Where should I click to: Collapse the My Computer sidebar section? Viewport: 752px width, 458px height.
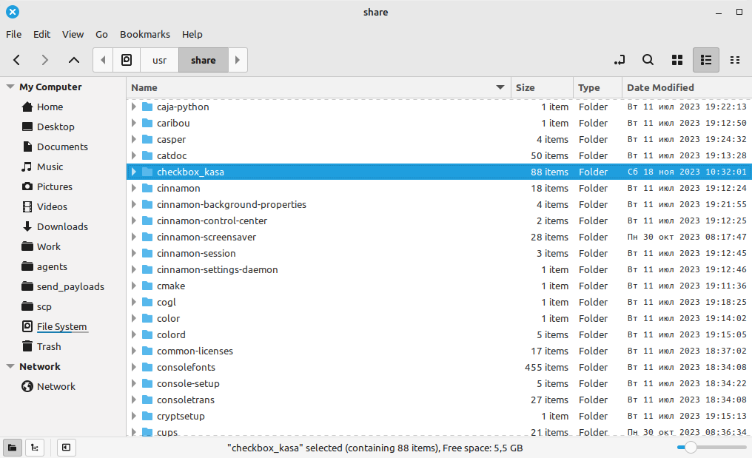tap(10, 87)
